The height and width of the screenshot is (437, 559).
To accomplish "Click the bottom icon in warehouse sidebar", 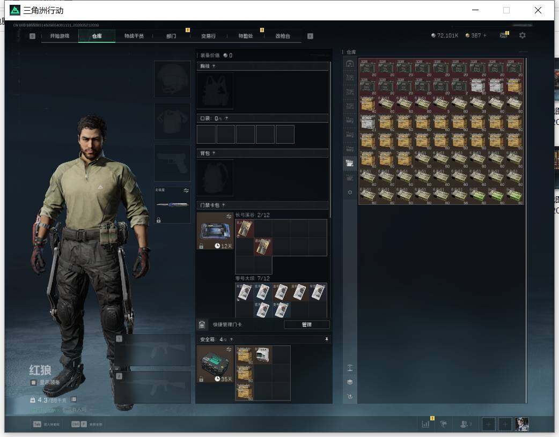I will 350,396.
